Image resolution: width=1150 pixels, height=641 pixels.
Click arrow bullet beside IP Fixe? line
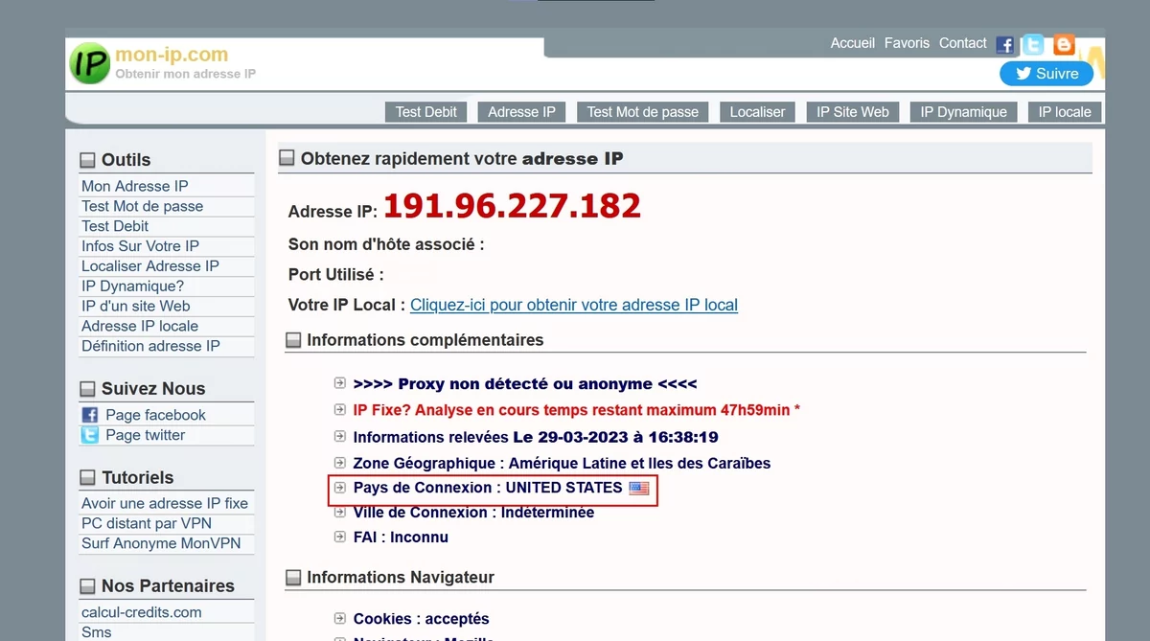point(339,409)
